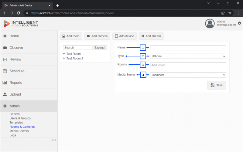Click the browser address bar URL
Screen dimensions: 243x152
(x=72, y=13)
